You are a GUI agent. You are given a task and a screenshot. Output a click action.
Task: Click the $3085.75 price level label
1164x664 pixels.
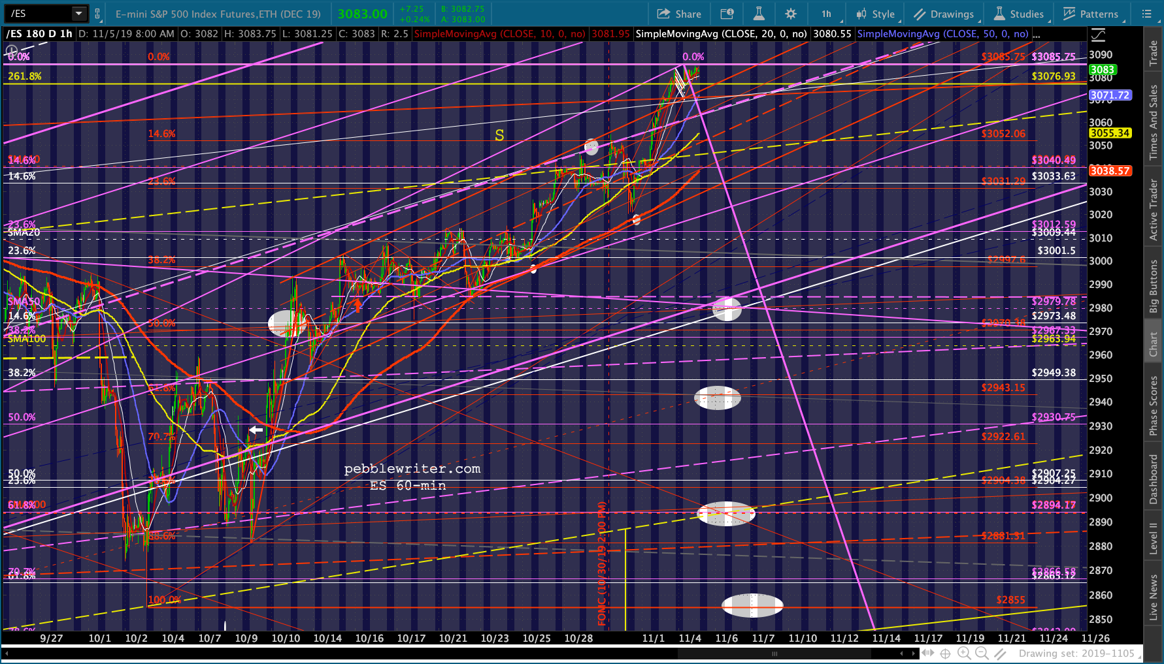(x=1054, y=57)
